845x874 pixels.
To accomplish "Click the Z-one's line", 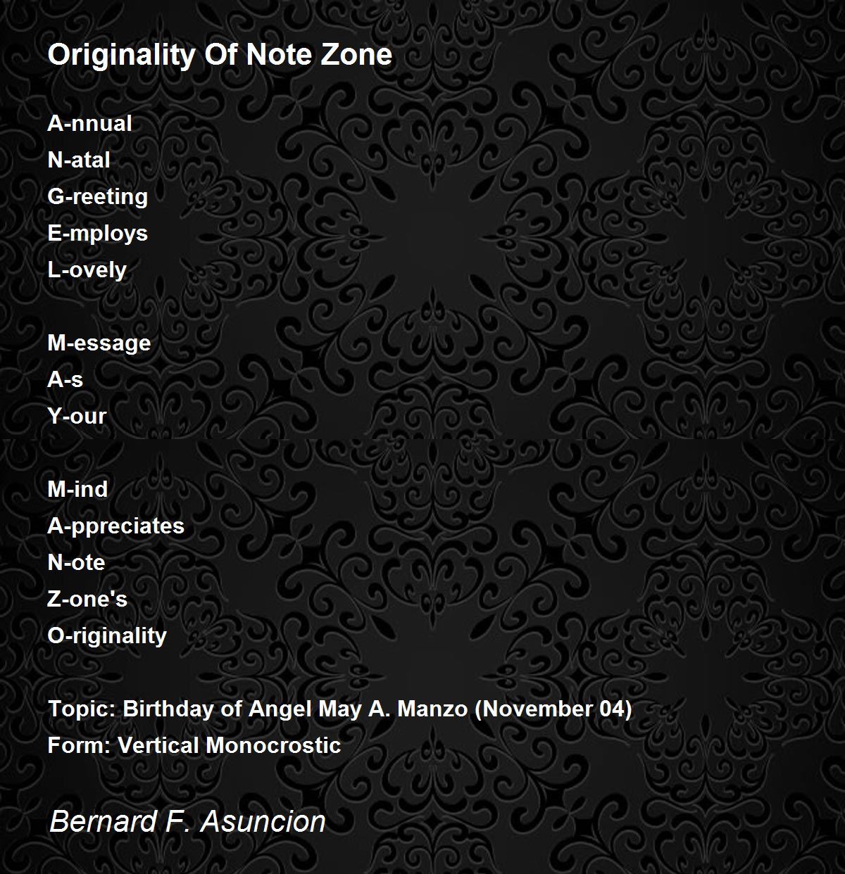I will pos(87,599).
